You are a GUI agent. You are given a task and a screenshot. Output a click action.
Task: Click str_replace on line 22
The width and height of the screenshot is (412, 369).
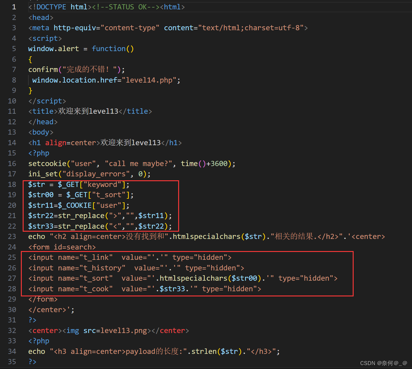[x=81, y=226]
